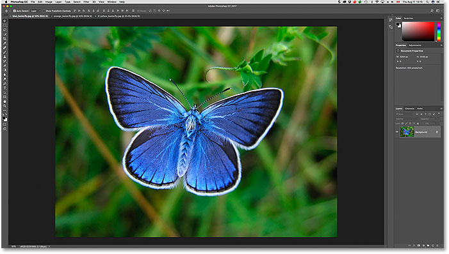The image size is (449, 254).
Task: Toggle Show Transform Controls checkbox
Action: coord(44,11)
